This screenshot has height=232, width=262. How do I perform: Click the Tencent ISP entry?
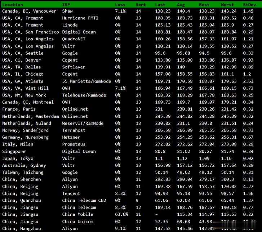tap(71, 193)
